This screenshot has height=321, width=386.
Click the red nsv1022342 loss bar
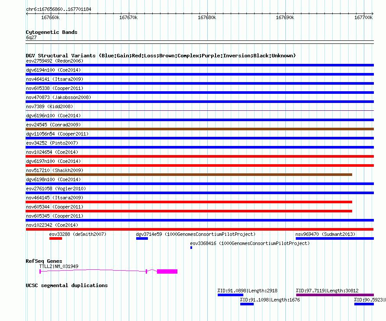click(x=200, y=229)
